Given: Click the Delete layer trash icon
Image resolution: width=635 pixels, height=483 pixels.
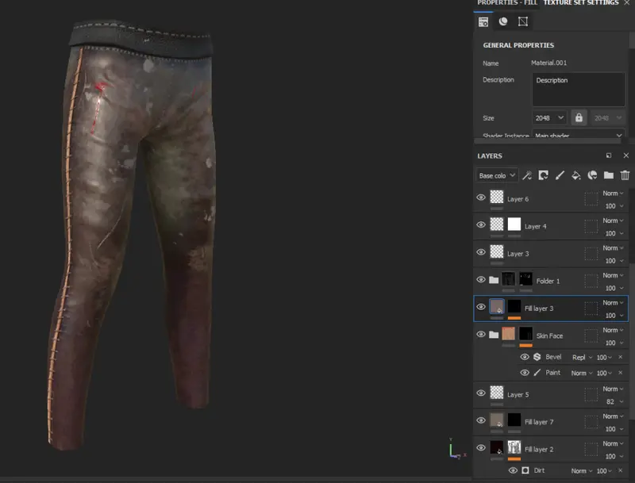Looking at the screenshot, I should pyautogui.click(x=624, y=174).
